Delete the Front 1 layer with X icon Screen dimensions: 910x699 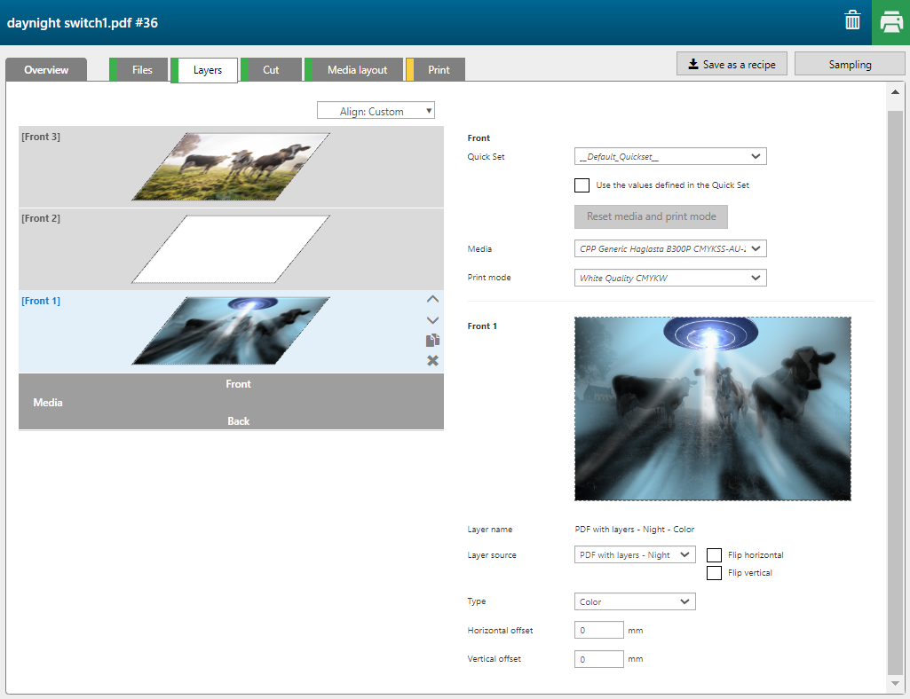(432, 360)
